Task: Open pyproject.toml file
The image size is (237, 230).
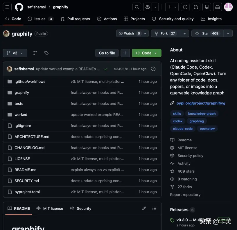Action: 27,192
